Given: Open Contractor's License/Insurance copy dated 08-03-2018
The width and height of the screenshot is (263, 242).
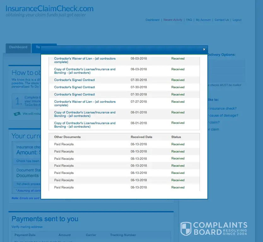Looking at the screenshot, I should (85, 71).
